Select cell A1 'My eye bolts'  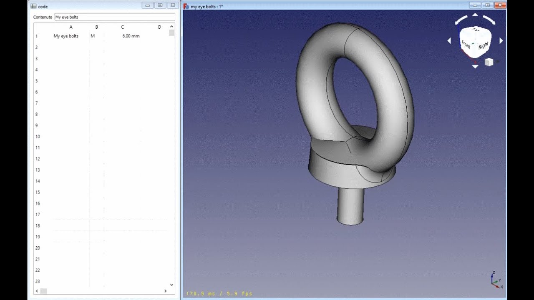(71, 36)
